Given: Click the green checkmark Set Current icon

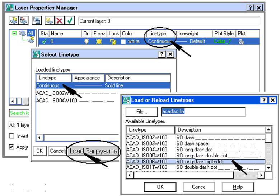Looking at the screenshot, I should 70,20.
